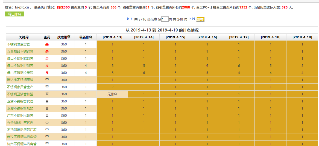The image size is (319, 146).
Task: Click the page number input field
Action: click(x=165, y=19)
